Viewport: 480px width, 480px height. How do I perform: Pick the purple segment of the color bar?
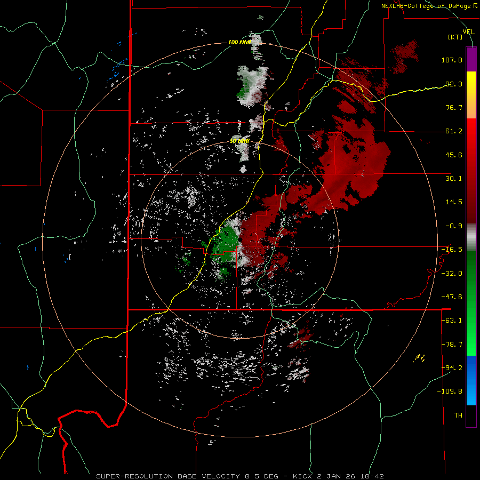point(471,59)
